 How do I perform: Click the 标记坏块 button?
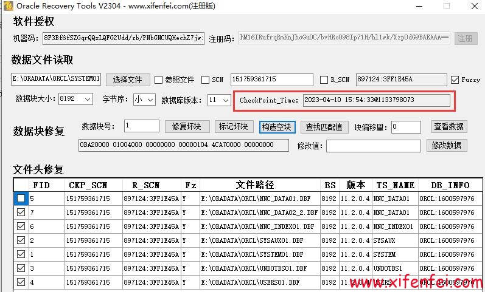tap(234, 126)
